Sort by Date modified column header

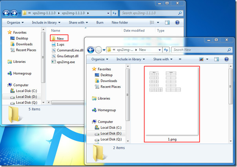tap(134, 31)
